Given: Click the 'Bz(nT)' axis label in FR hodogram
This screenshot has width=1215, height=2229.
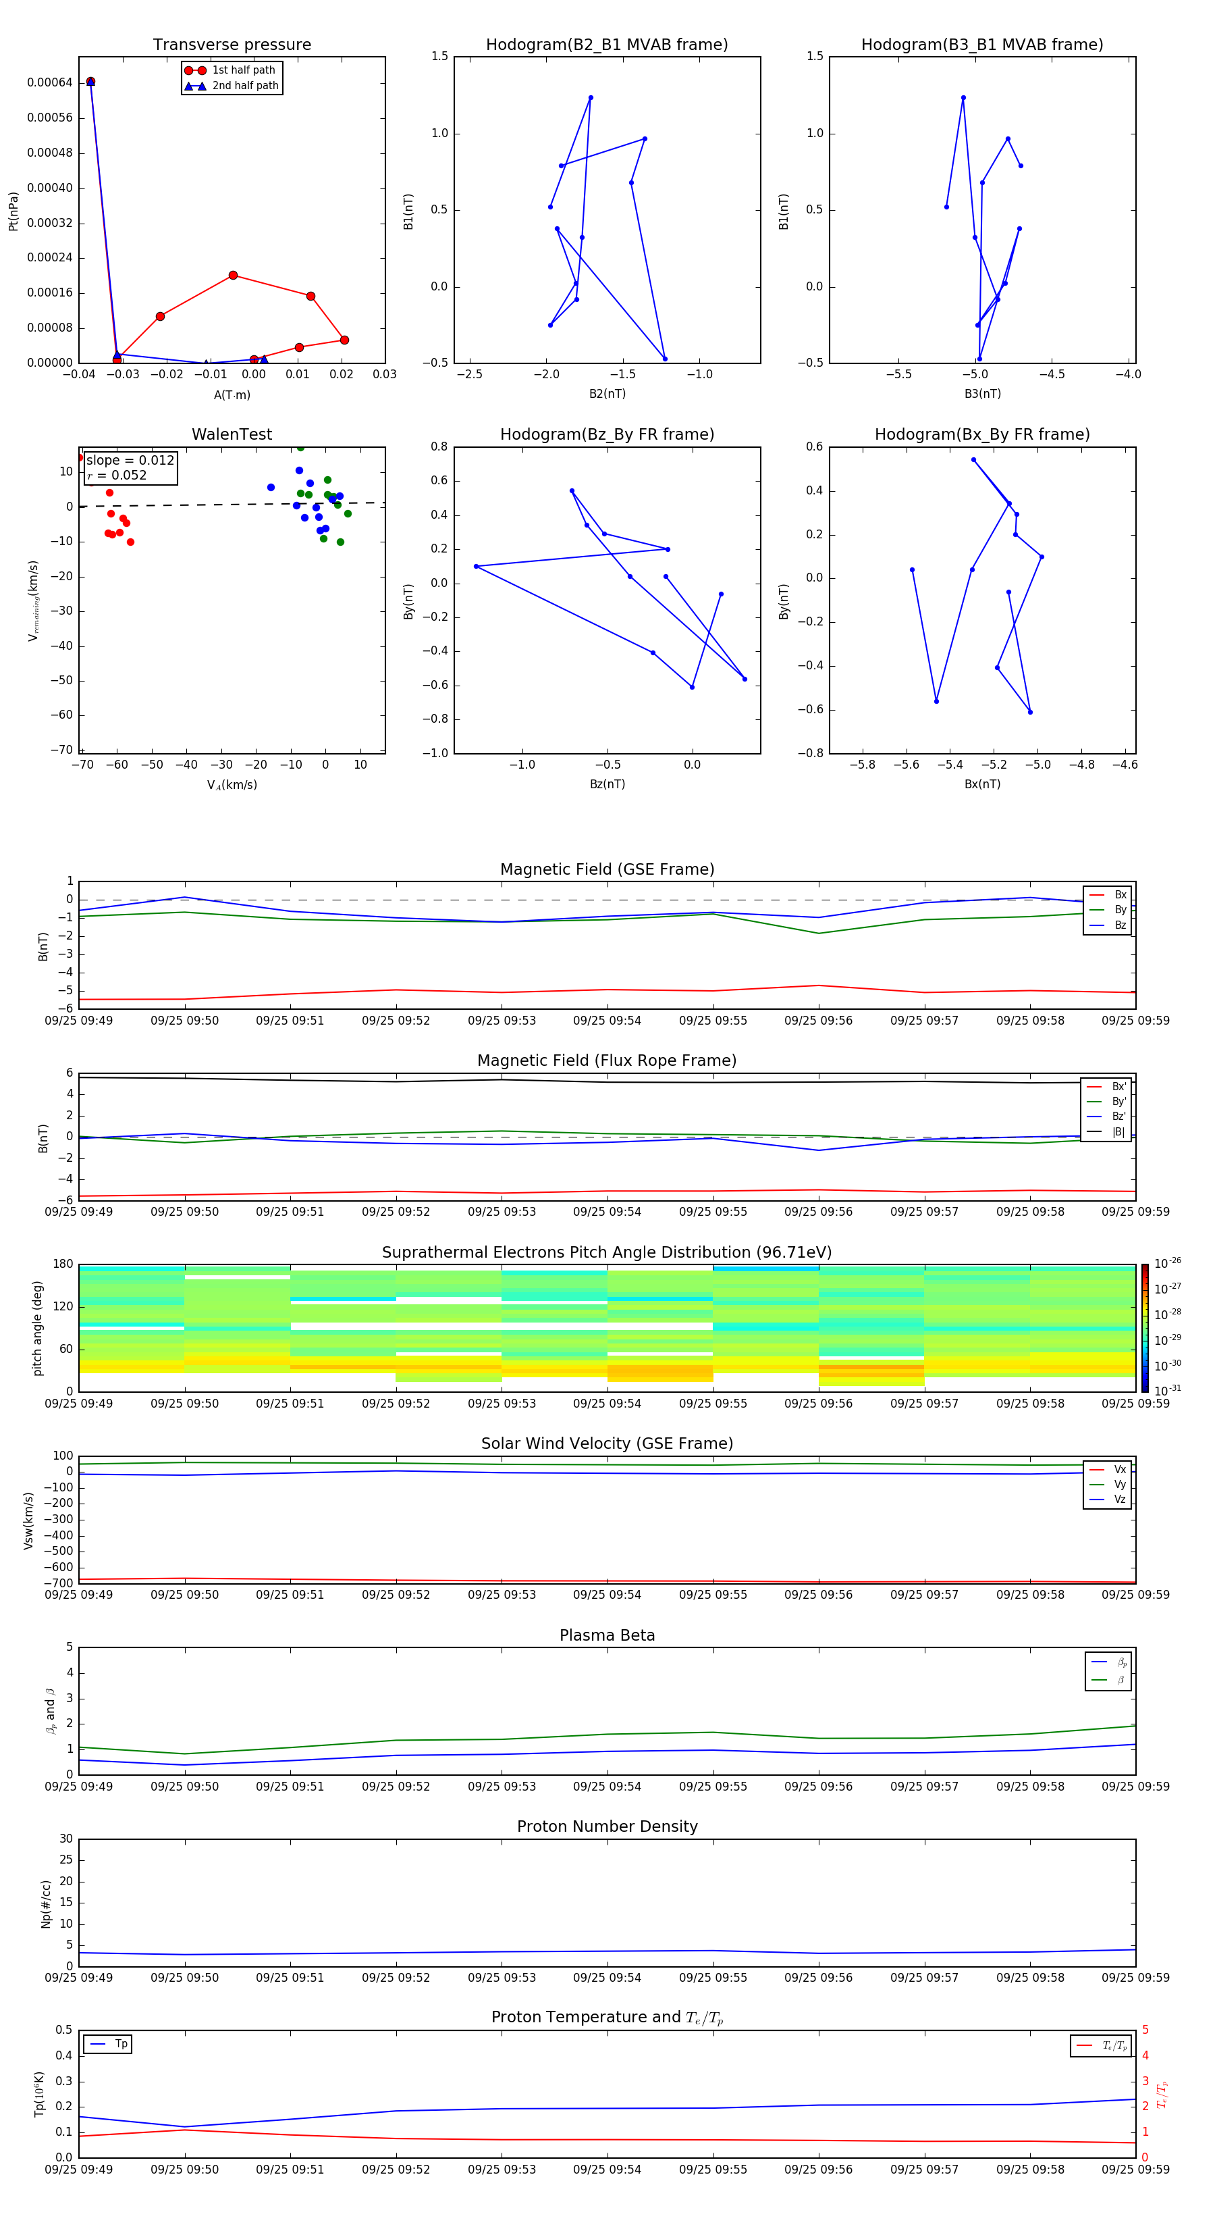Looking at the screenshot, I should coord(607,784).
